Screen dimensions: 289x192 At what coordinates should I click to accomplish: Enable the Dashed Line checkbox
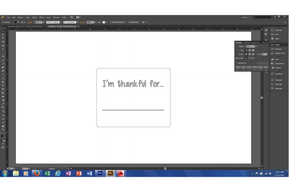point(236,63)
